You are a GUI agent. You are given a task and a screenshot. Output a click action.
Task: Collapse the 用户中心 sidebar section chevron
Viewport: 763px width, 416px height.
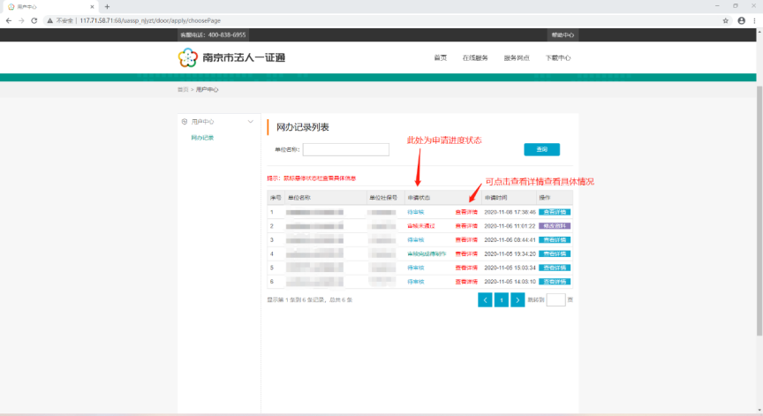coord(250,122)
